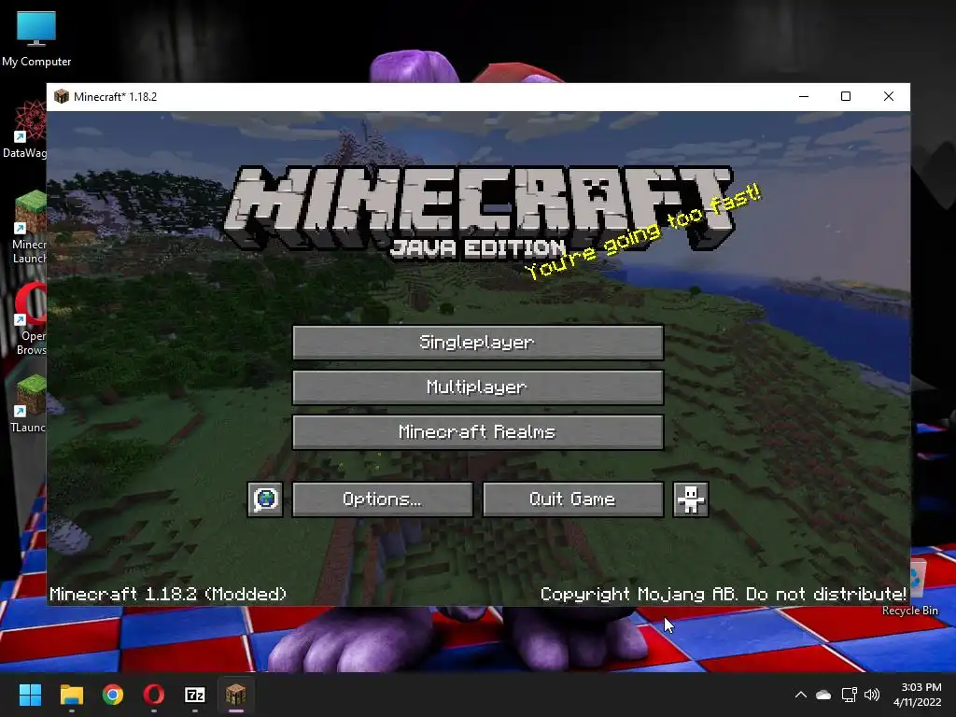Click the Quit Game button
This screenshot has width=956, height=717.
(x=572, y=499)
